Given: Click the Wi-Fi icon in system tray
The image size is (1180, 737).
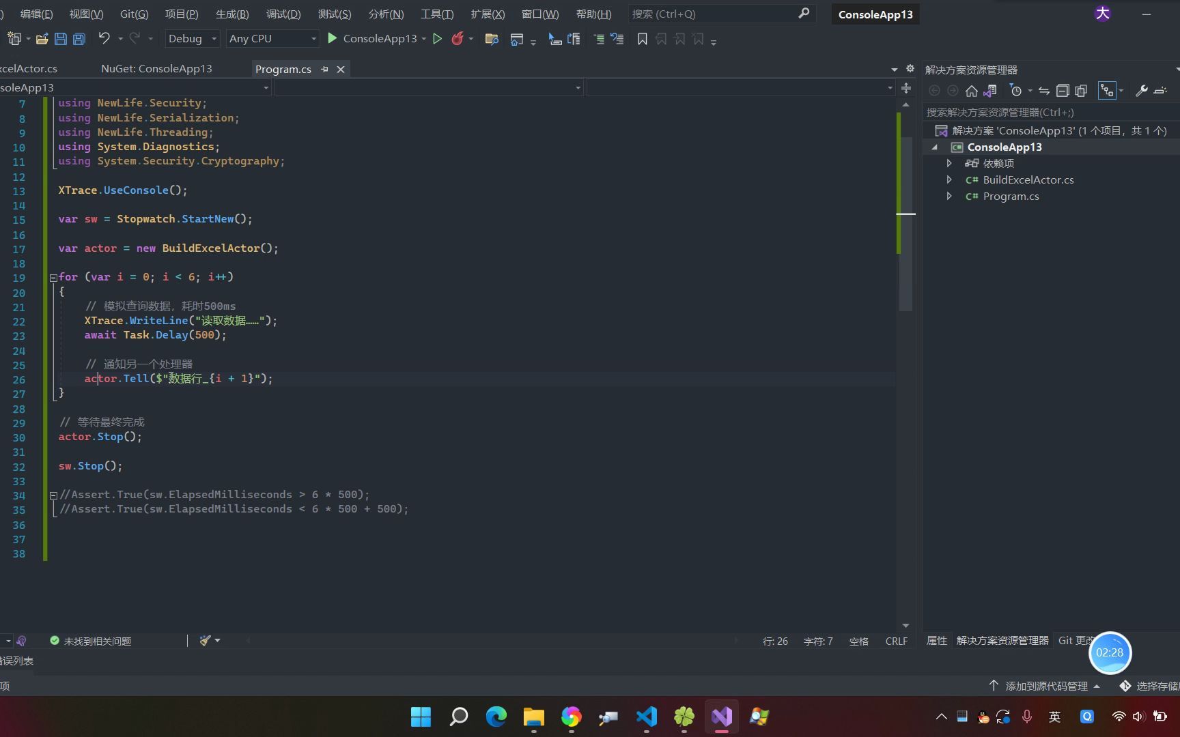Looking at the screenshot, I should coord(1119,717).
